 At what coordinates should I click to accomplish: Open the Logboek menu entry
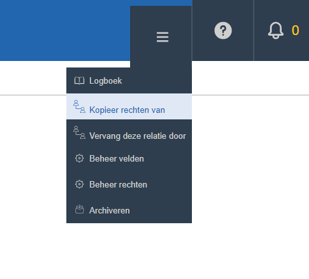129,80
